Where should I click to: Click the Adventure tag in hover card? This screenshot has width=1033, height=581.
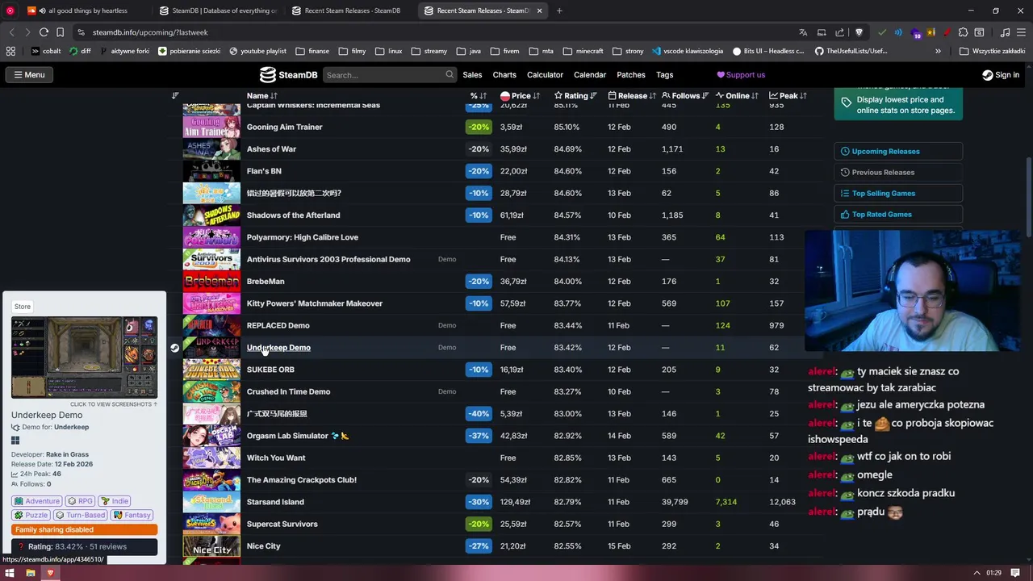(37, 501)
